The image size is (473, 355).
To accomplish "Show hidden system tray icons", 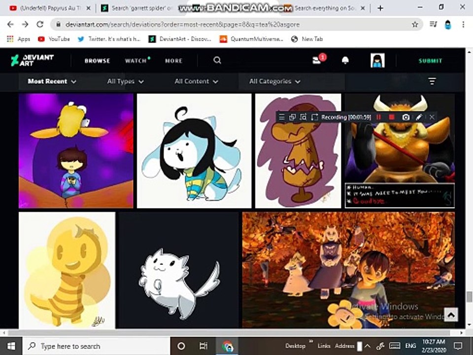I will point(367,346).
